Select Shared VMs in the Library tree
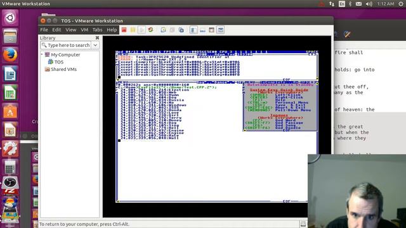Image resolution: width=406 pixels, height=228 pixels. [63, 69]
